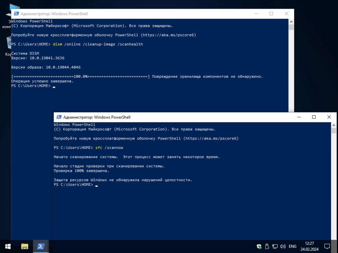The width and height of the screenshot is (338, 253).
Task: Switch input language via ENG indicator
Action: coord(293,246)
